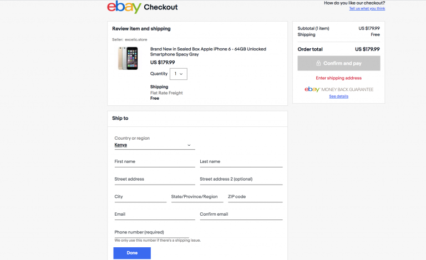
Task: Click the eBay logo
Action: (x=124, y=7)
